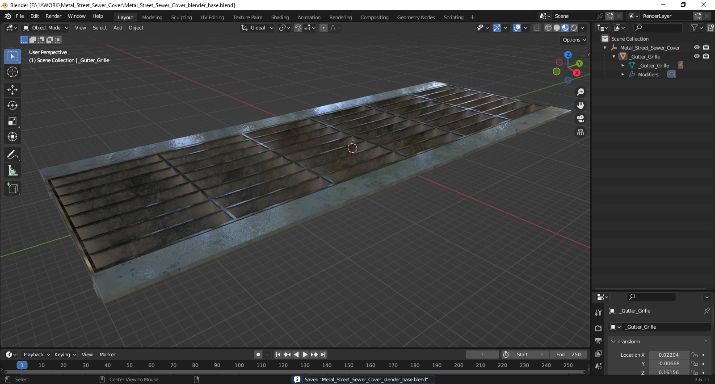
Task: Open viewport shading options dropdown arrow
Action: [582, 28]
